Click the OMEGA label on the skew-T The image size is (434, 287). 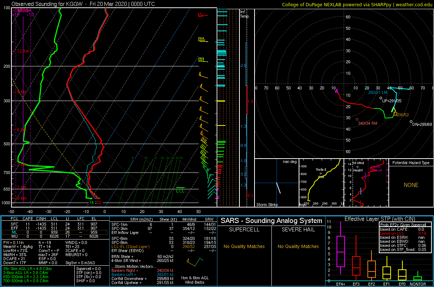click(x=23, y=11)
